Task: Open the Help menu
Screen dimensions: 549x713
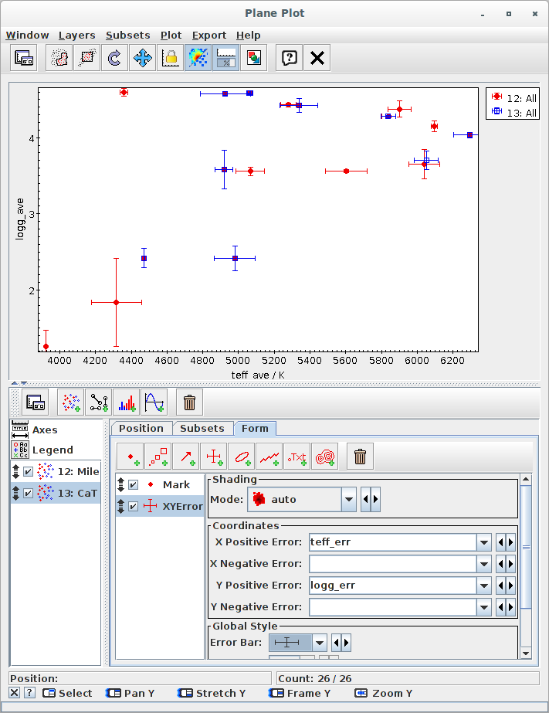Action: click(248, 35)
